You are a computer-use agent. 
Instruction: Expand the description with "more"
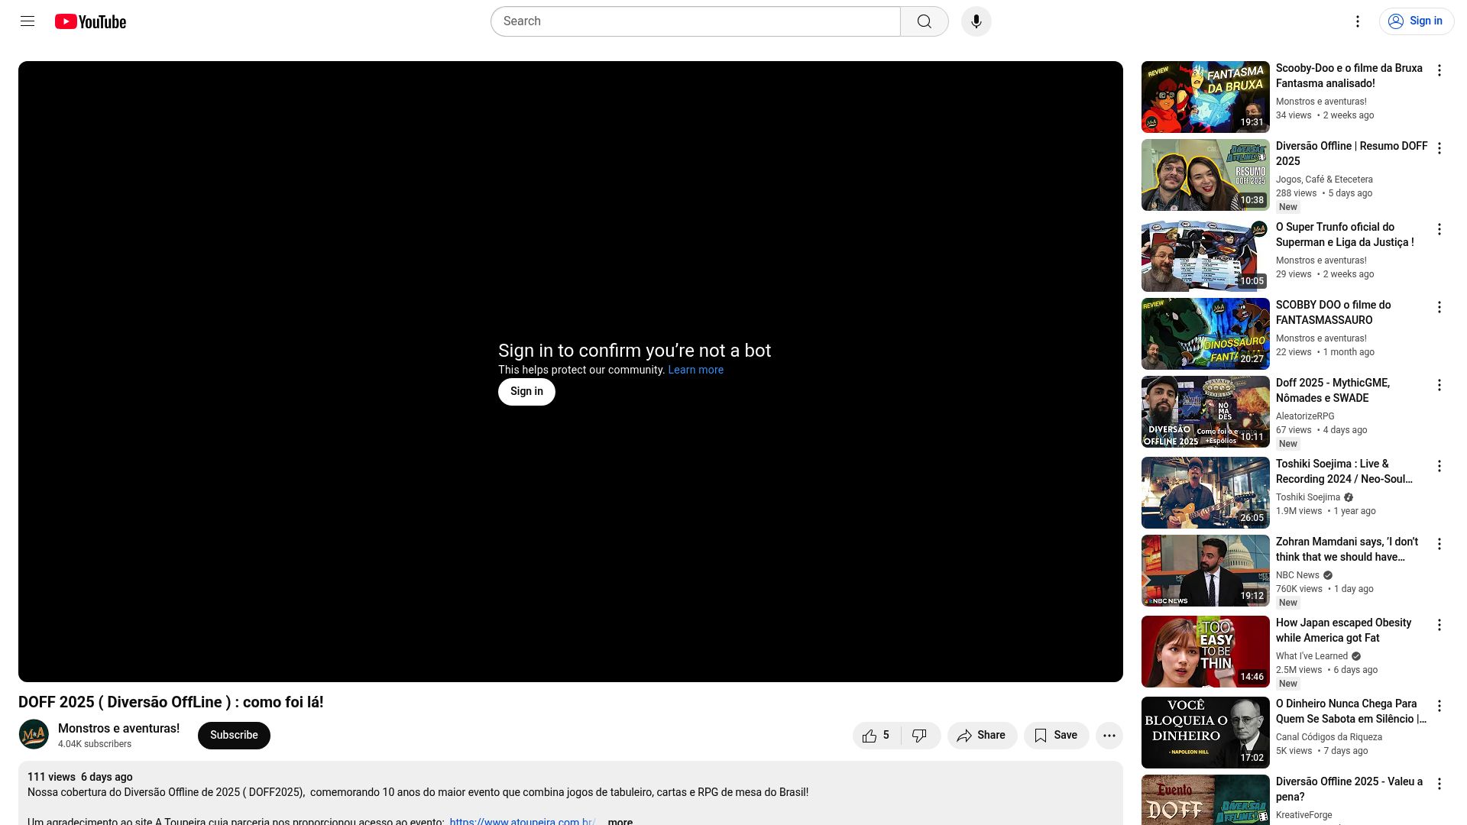click(x=620, y=821)
